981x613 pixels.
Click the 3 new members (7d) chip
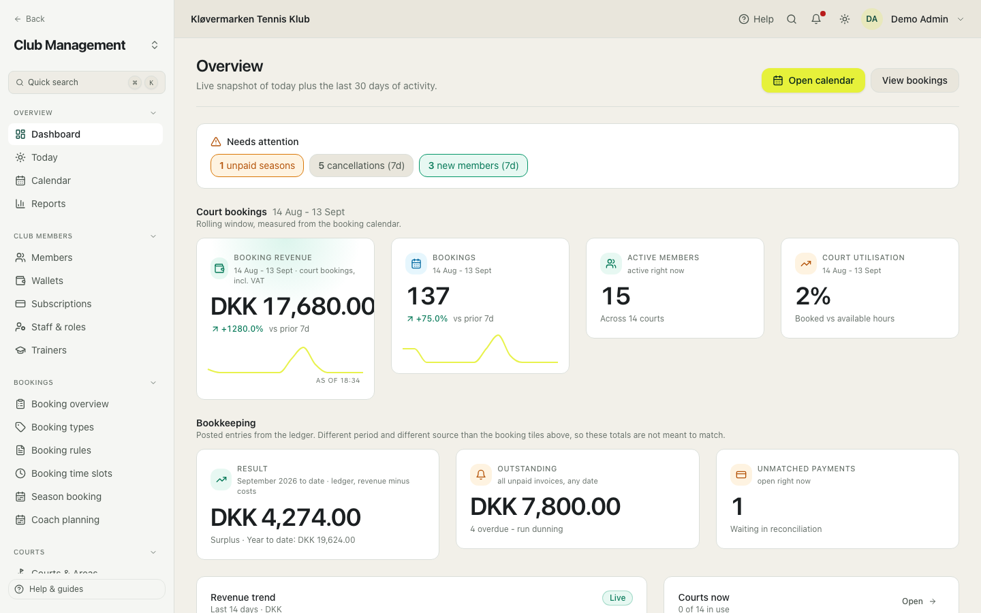(x=473, y=166)
